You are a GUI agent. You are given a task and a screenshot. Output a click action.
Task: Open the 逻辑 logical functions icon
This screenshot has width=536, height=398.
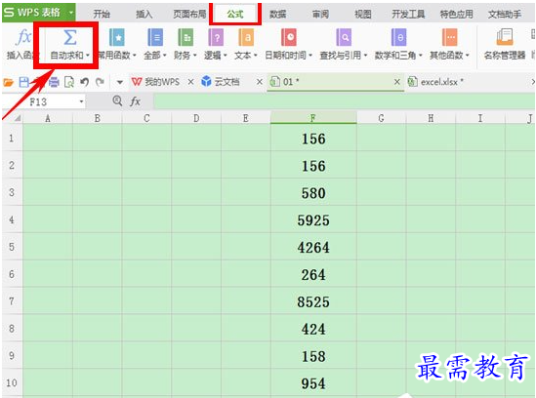pyautogui.click(x=216, y=37)
